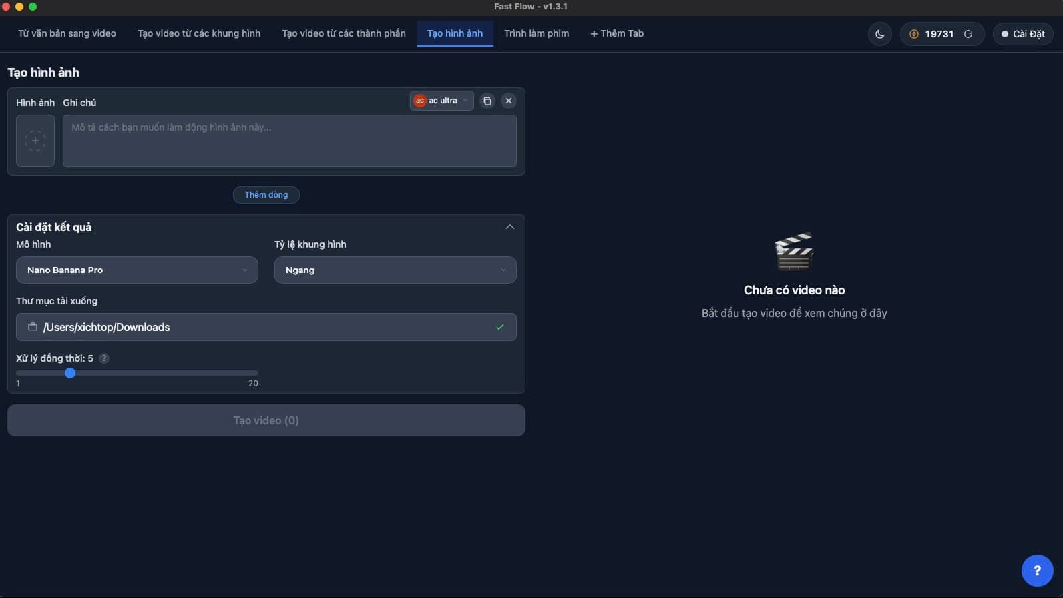Click the Thêm dòng button

(x=266, y=195)
